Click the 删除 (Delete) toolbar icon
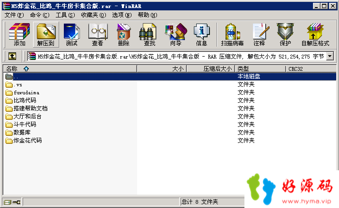 click(x=123, y=34)
